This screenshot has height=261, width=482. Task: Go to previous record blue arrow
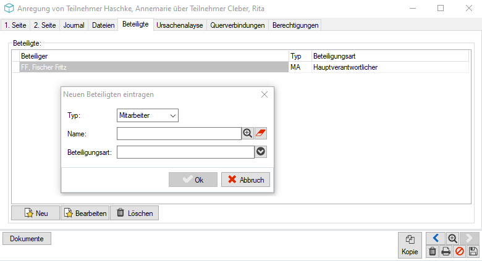tap(435, 238)
